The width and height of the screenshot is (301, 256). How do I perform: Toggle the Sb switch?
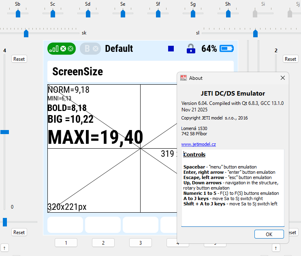(18, 13)
